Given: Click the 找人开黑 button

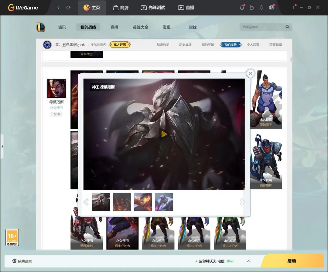Looking at the screenshot, I should pyautogui.click(x=120, y=45).
